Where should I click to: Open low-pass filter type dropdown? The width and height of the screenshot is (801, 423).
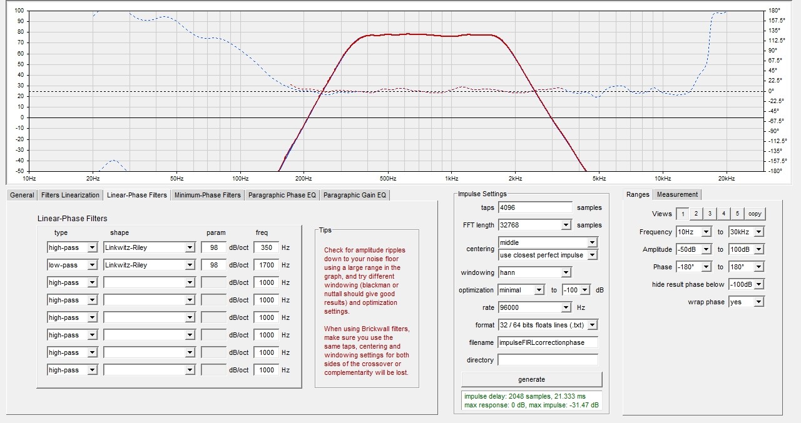73,265
